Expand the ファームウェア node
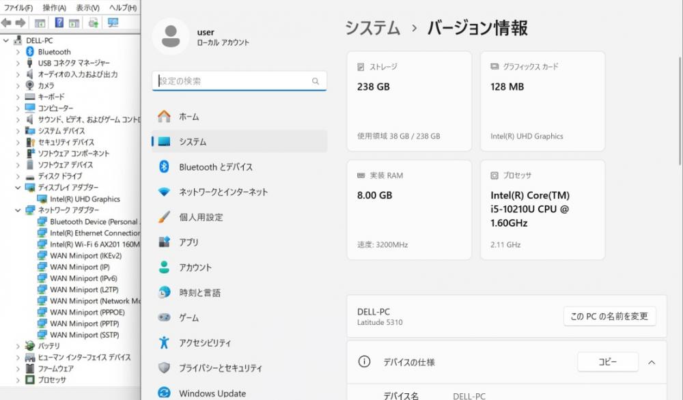683x400 pixels. [18, 369]
